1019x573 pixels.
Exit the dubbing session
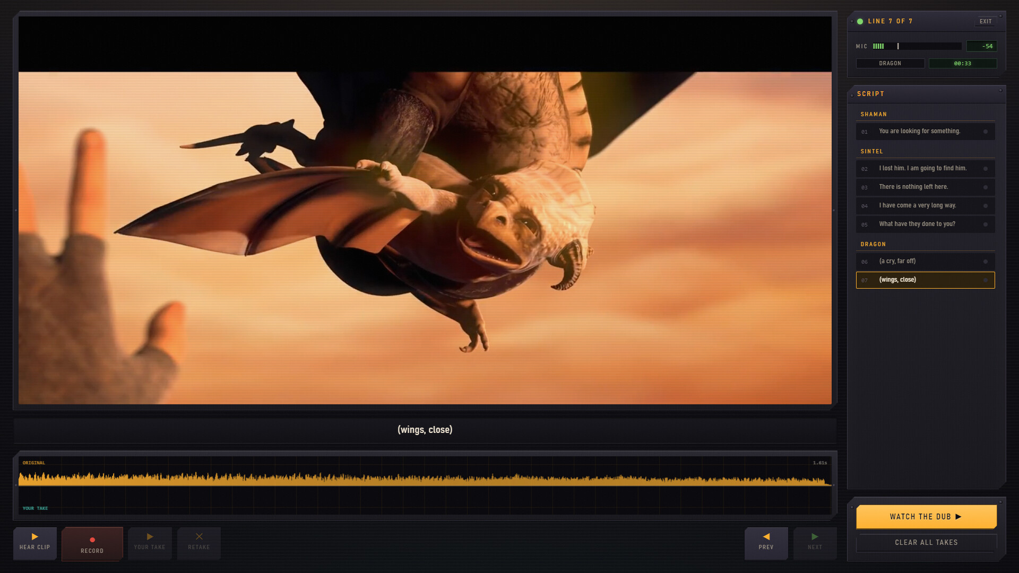coord(986,21)
